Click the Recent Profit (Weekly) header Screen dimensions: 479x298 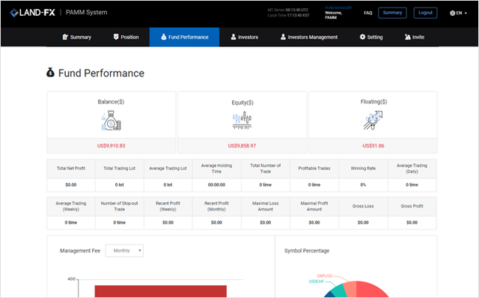tap(168, 207)
